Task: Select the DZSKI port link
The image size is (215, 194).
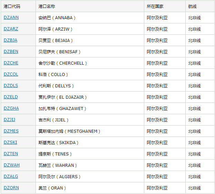Action: click(10, 142)
